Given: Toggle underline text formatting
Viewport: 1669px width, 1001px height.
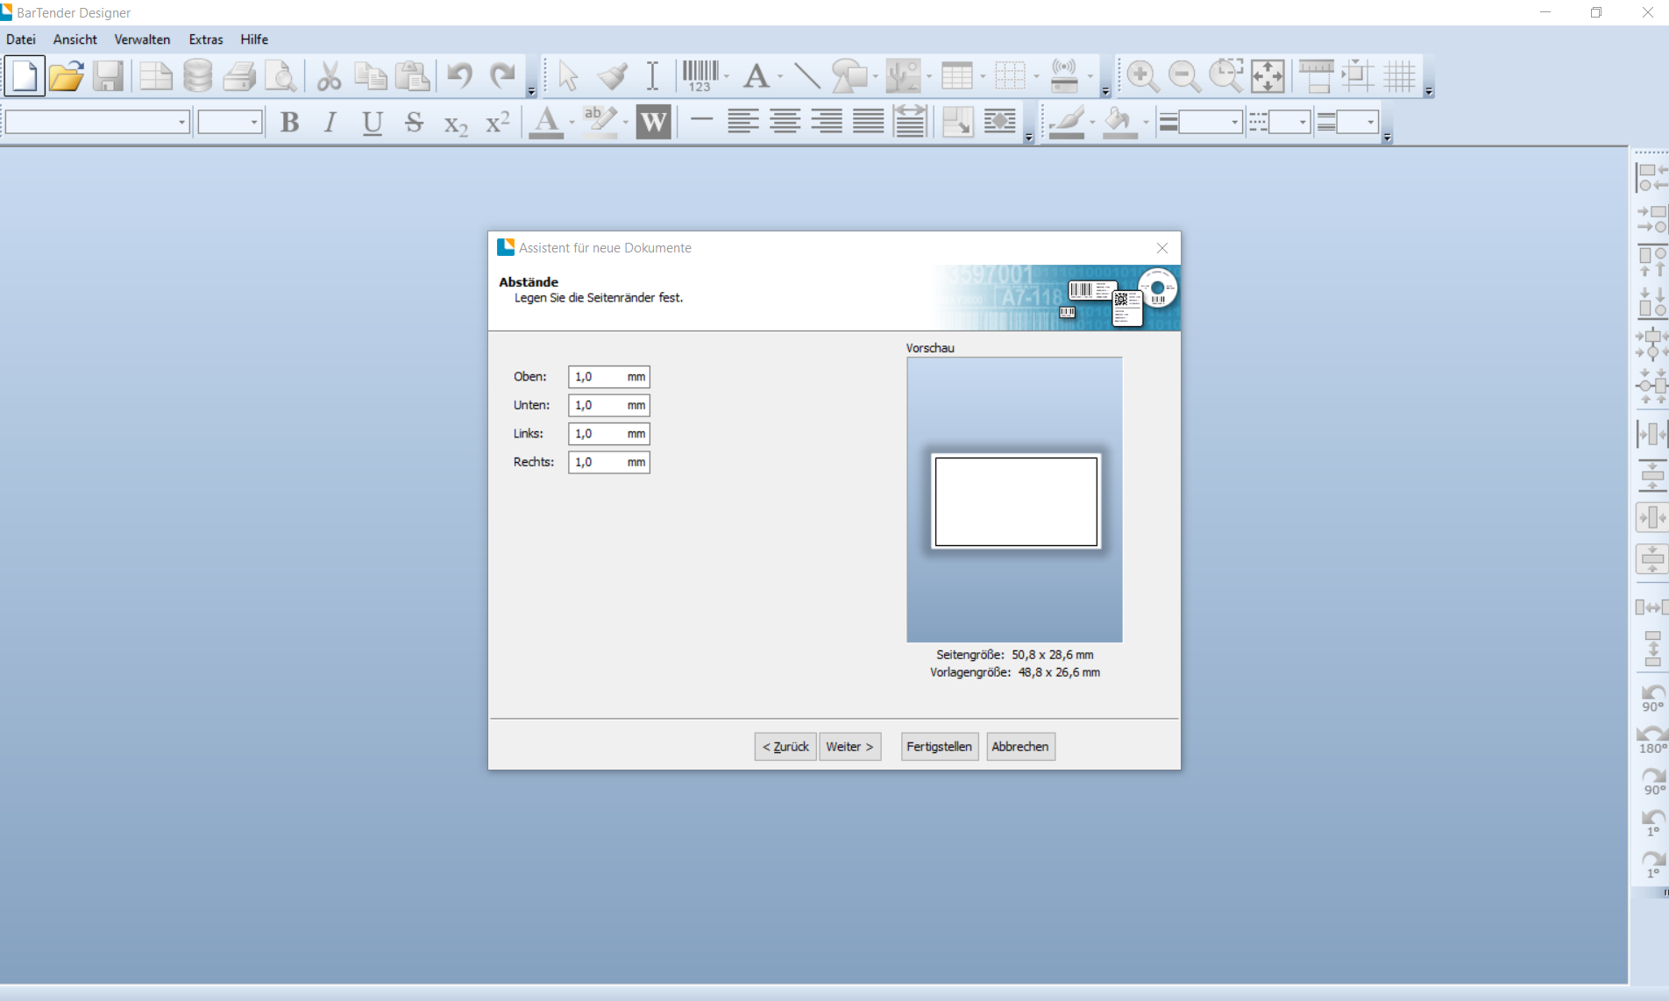Looking at the screenshot, I should [372, 122].
